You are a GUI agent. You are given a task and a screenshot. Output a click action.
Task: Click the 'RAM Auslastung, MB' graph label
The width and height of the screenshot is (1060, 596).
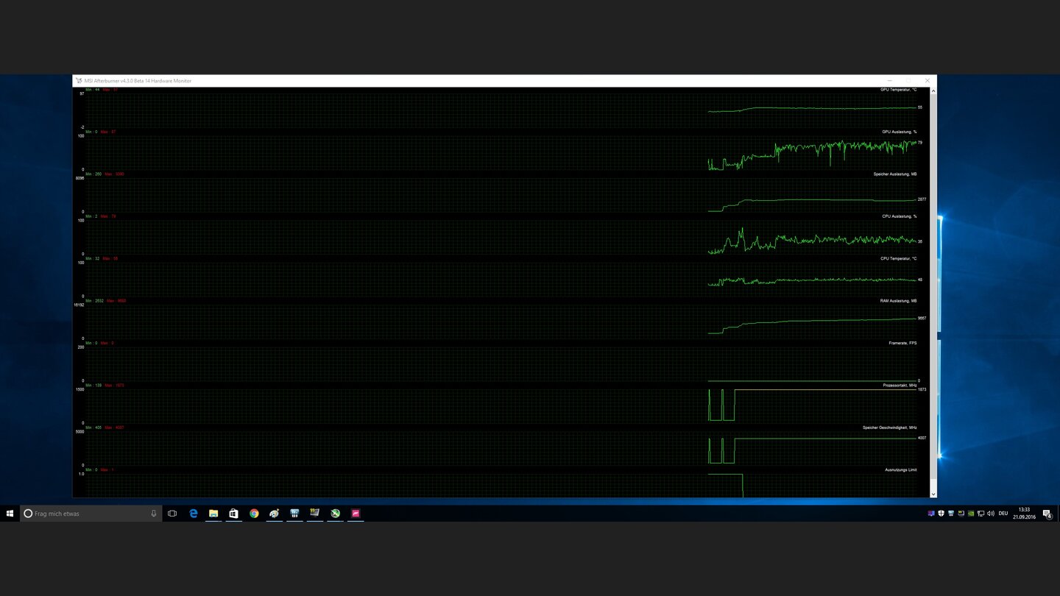pos(899,301)
